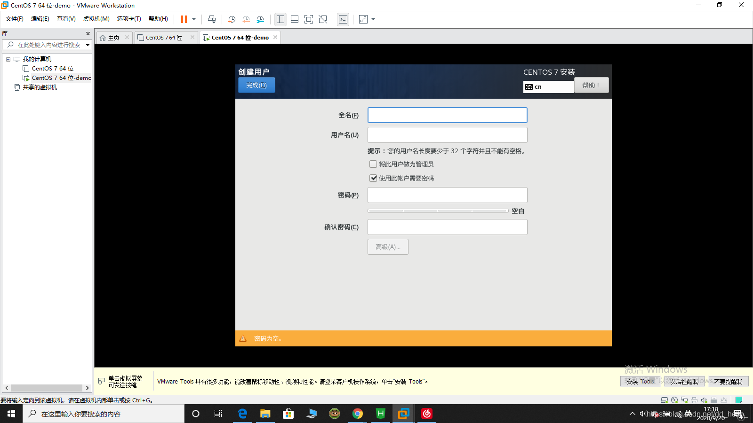Open the 帮助(H) menu
The width and height of the screenshot is (753, 423).
click(158, 19)
